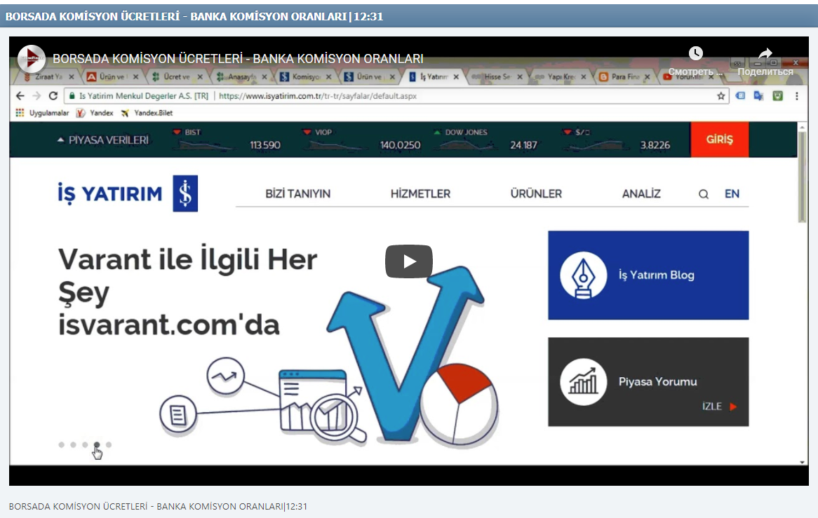The image size is (818, 518).
Task: Switch language with the EN link
Action: (x=732, y=194)
